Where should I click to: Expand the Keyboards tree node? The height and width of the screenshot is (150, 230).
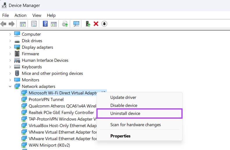[x=10, y=67]
